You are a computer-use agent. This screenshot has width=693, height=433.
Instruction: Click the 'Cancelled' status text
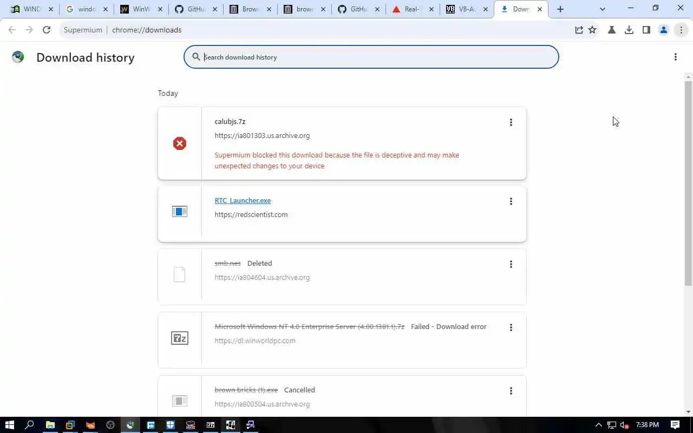pyautogui.click(x=299, y=390)
